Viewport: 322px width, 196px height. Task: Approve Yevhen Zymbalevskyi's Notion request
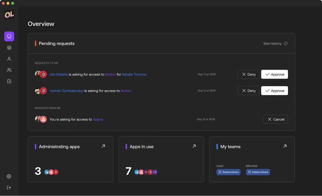coord(275,91)
